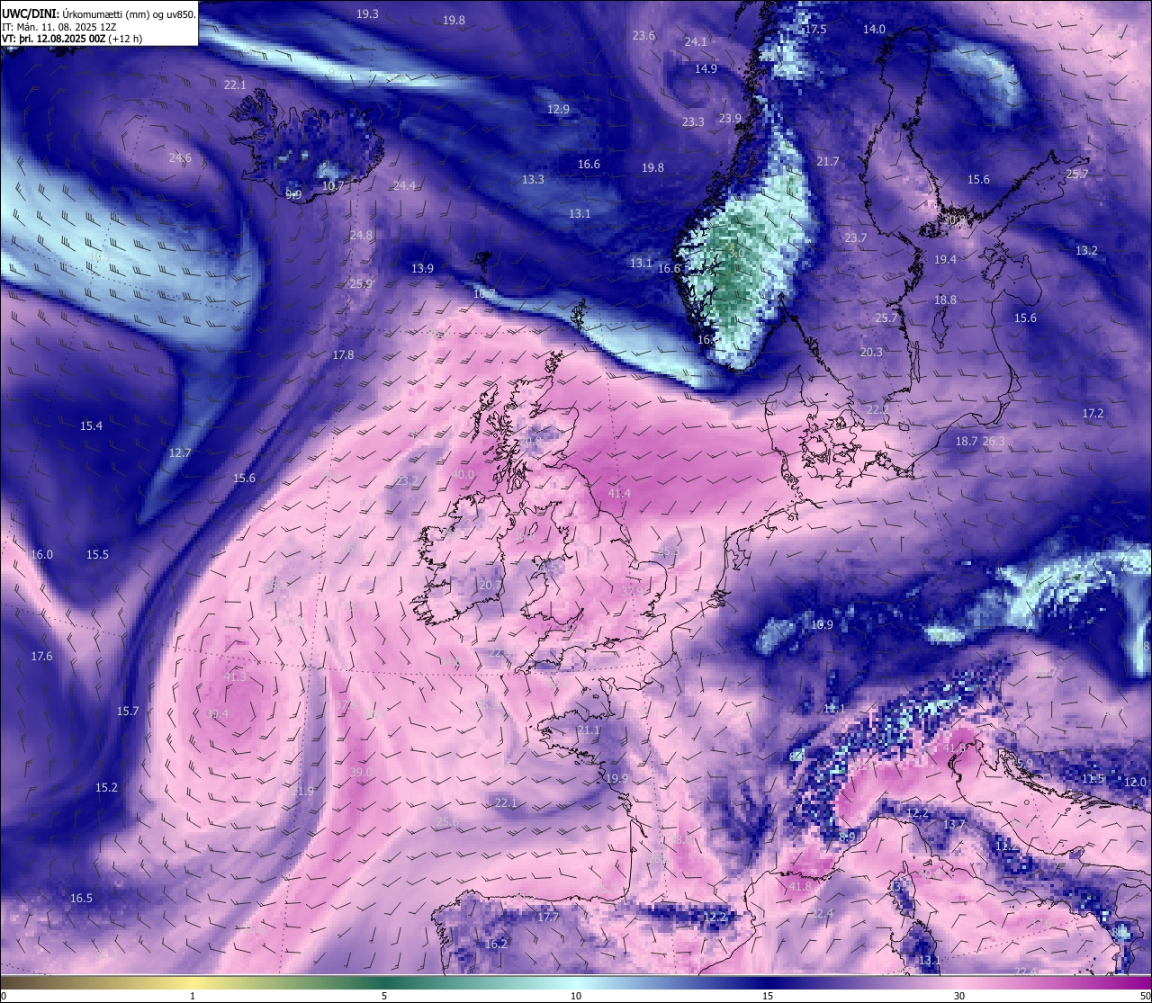Click the 18.8 value near the Estonian coast
The image size is (1152, 1003).
point(945,300)
